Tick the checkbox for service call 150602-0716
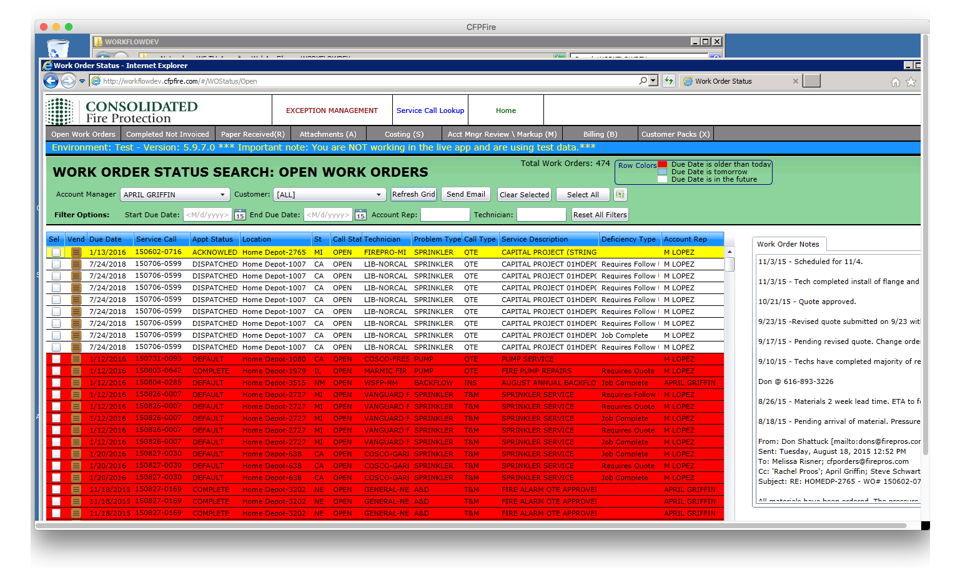965x580 pixels. pyautogui.click(x=56, y=252)
